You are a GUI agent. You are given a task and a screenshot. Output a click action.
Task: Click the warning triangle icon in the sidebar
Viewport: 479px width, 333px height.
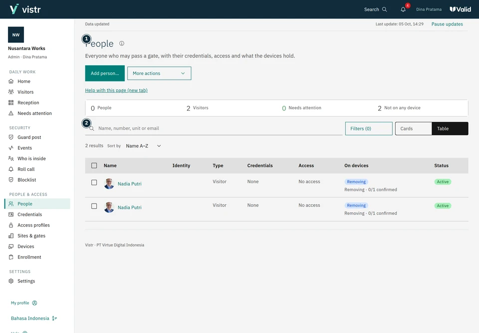point(11,113)
